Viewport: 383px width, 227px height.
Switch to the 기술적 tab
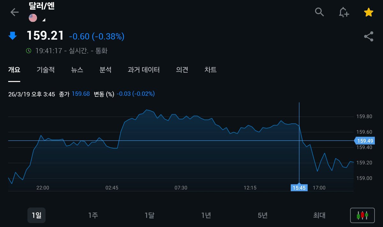point(46,70)
